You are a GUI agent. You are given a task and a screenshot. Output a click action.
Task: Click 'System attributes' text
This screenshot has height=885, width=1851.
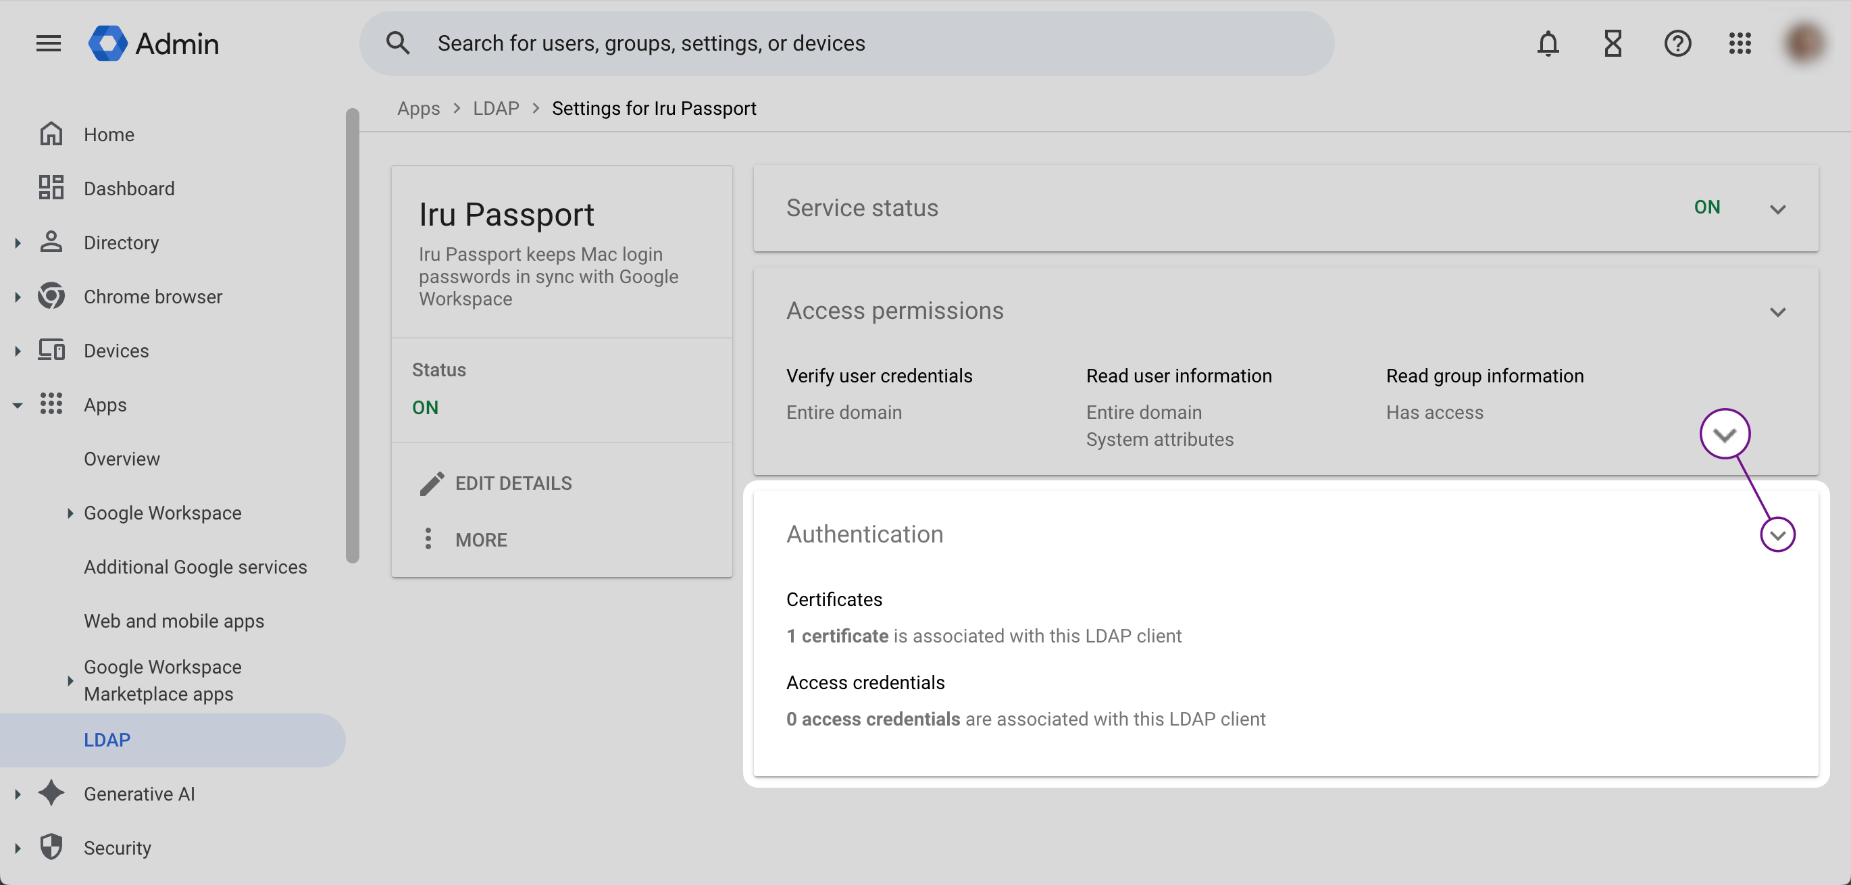(x=1159, y=439)
